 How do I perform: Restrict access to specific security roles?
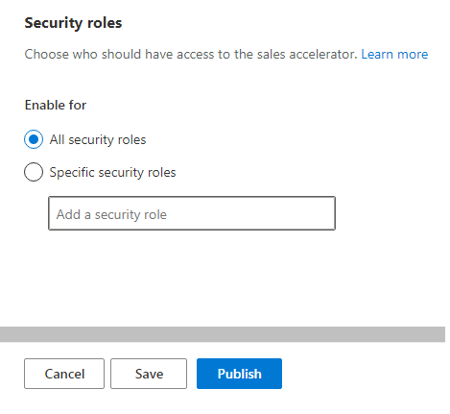[x=34, y=172]
